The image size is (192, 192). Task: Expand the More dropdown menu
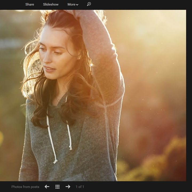[x=73, y=5]
